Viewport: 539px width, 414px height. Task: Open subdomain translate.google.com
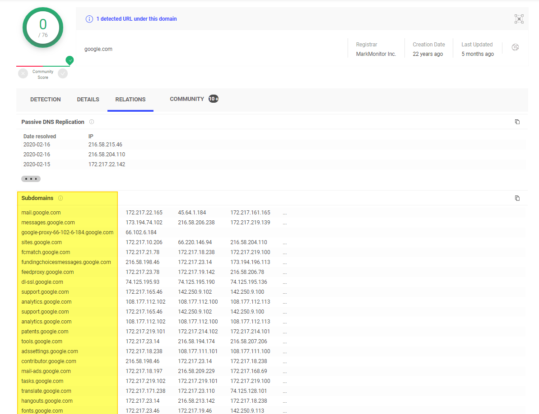[x=46, y=391]
